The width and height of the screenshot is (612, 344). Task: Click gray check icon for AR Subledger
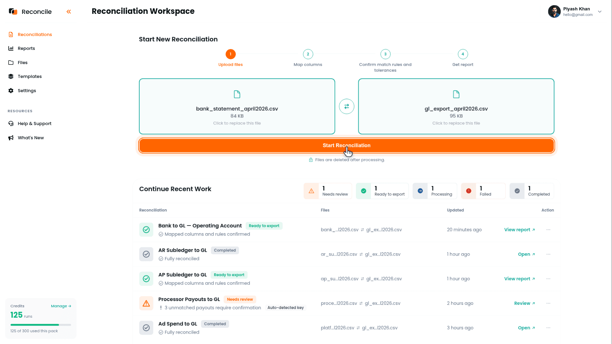pos(146,254)
